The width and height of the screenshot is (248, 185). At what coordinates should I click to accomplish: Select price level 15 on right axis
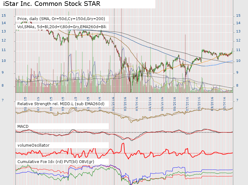tap(238, 15)
